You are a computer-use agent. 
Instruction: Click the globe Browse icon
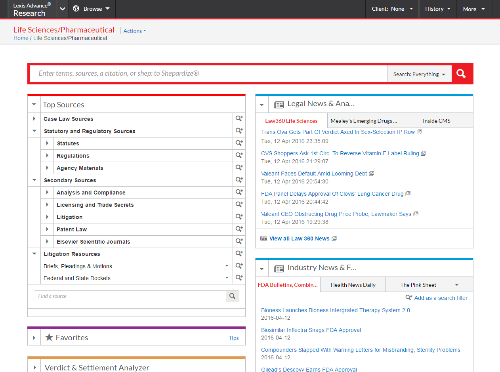(76, 9)
